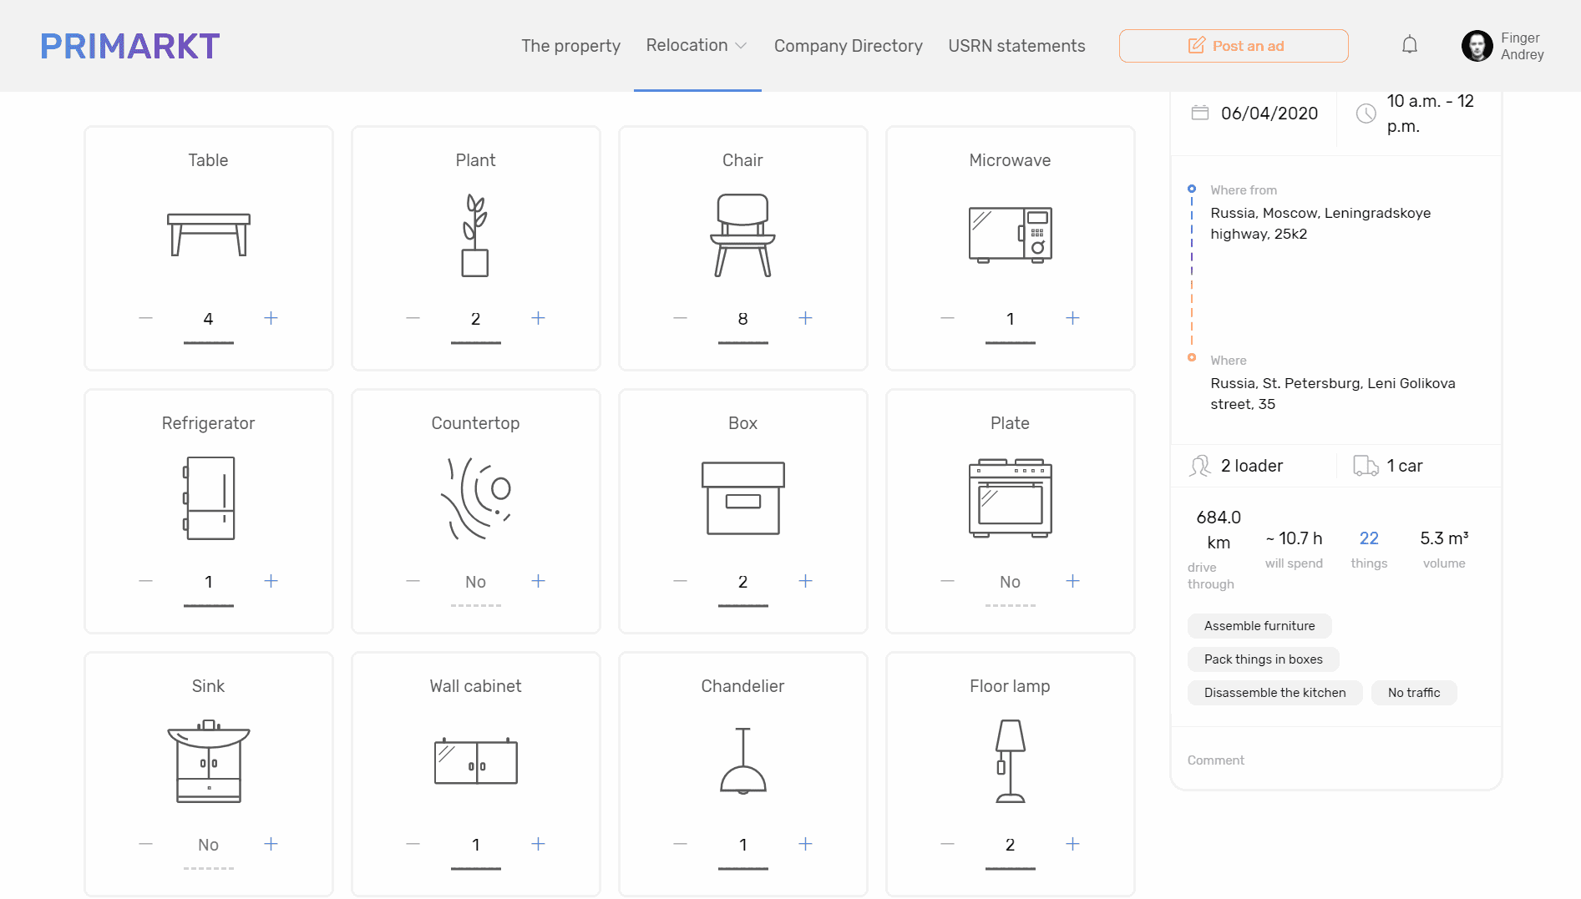Screen dimensions: 1581x899
Task: Click the Finger Andrey username
Action: click(1522, 46)
